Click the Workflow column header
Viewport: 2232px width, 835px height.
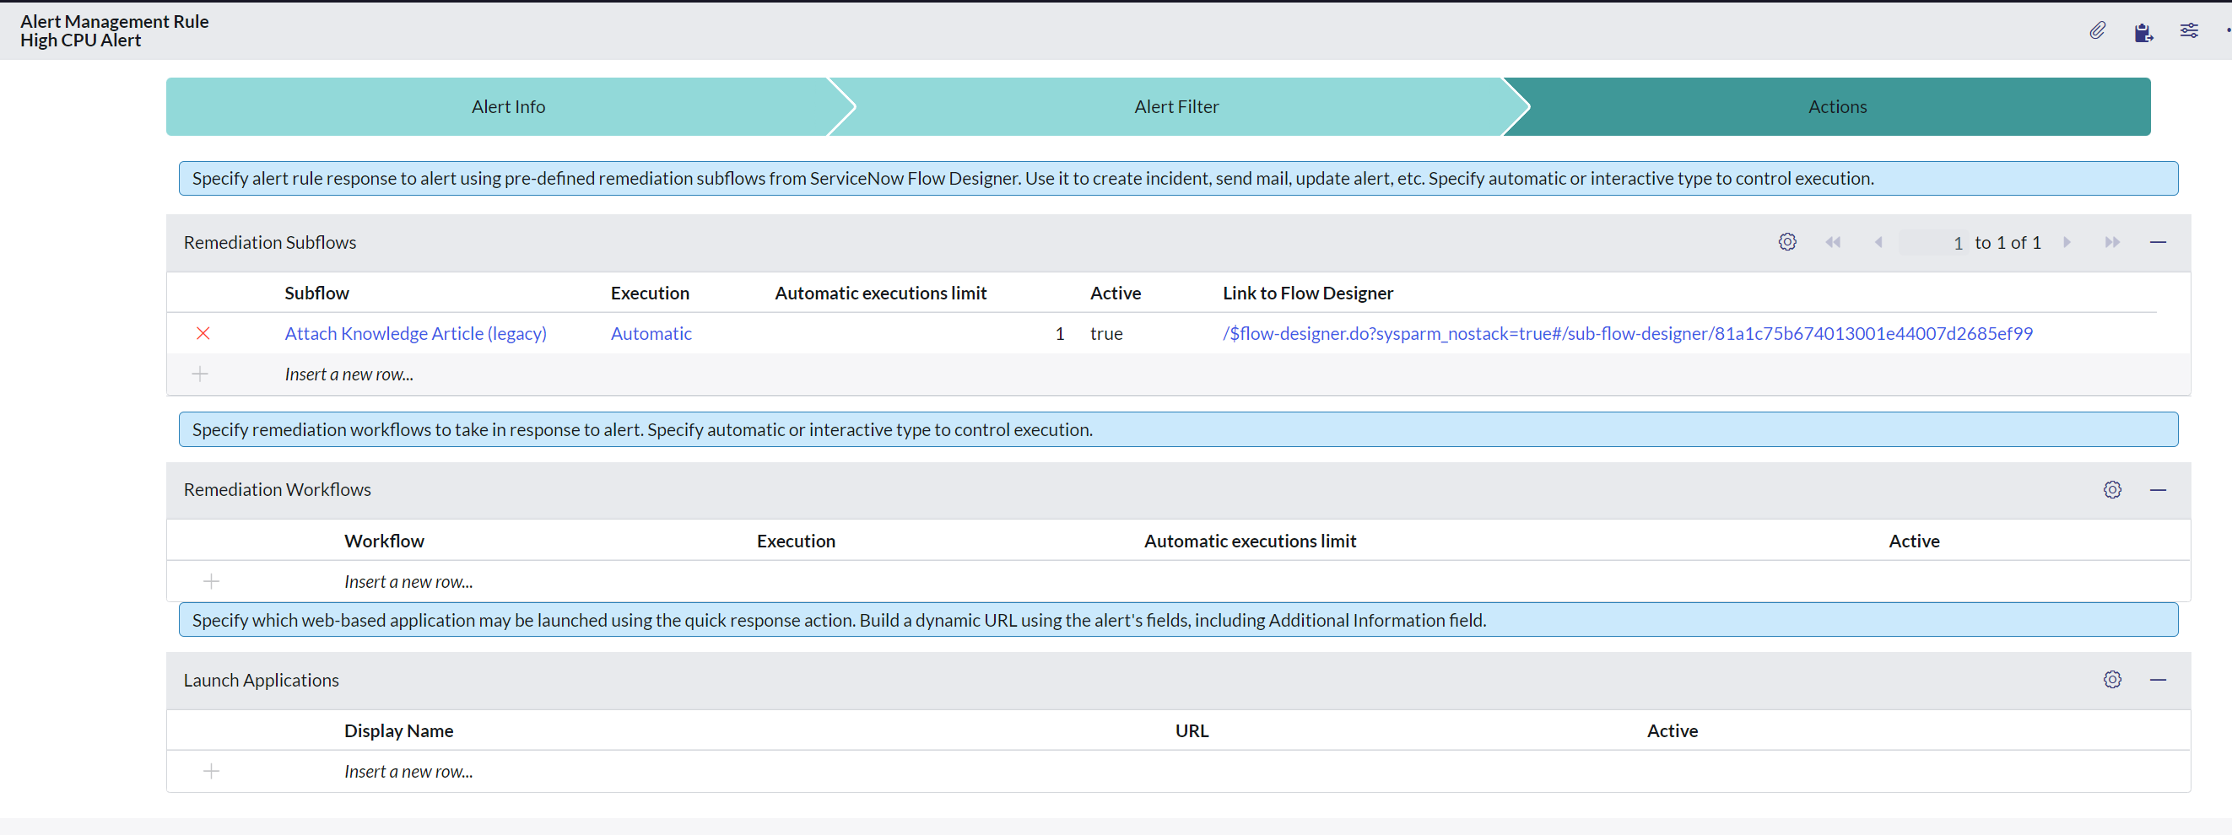pyautogui.click(x=384, y=541)
